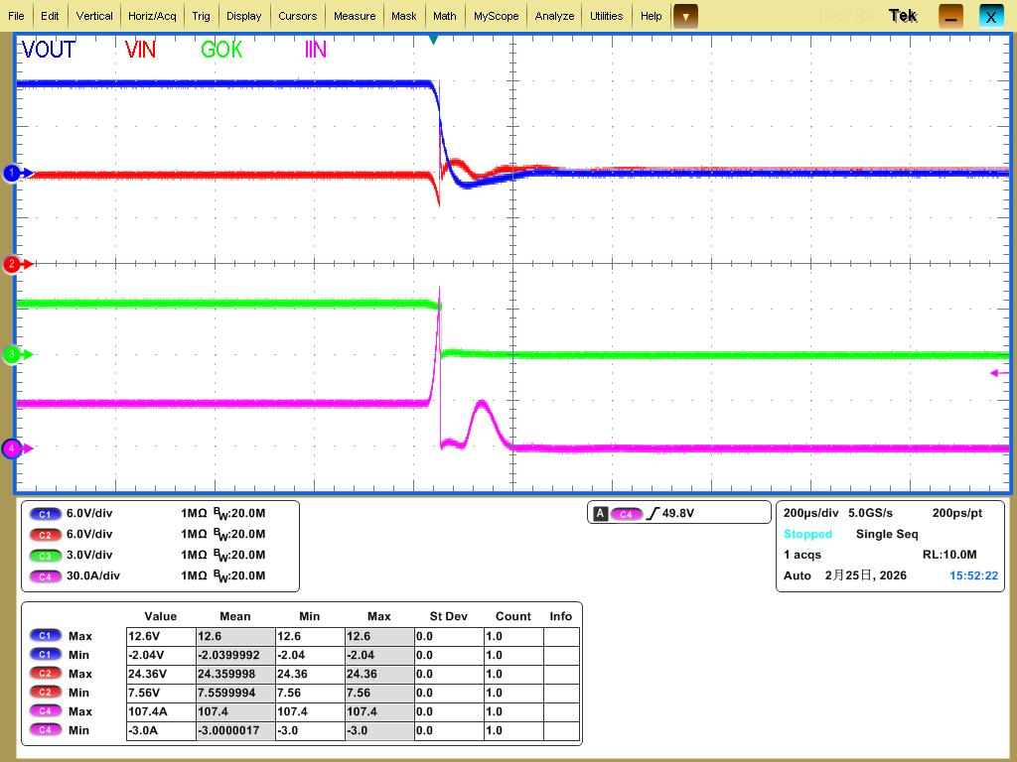
Task: Select the channel 4 ground reference marker
Action: 17,447
